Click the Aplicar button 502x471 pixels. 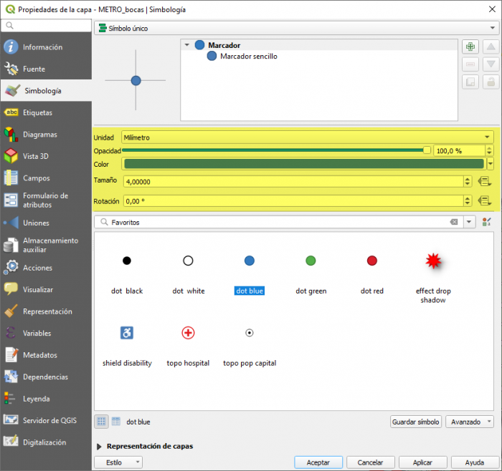click(423, 462)
